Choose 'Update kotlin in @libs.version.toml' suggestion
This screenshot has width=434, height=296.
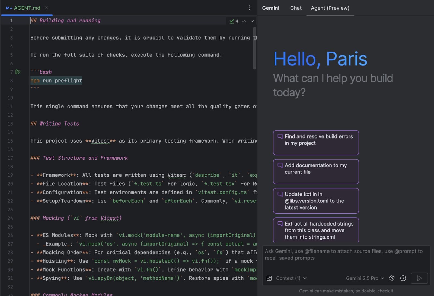[x=316, y=201]
